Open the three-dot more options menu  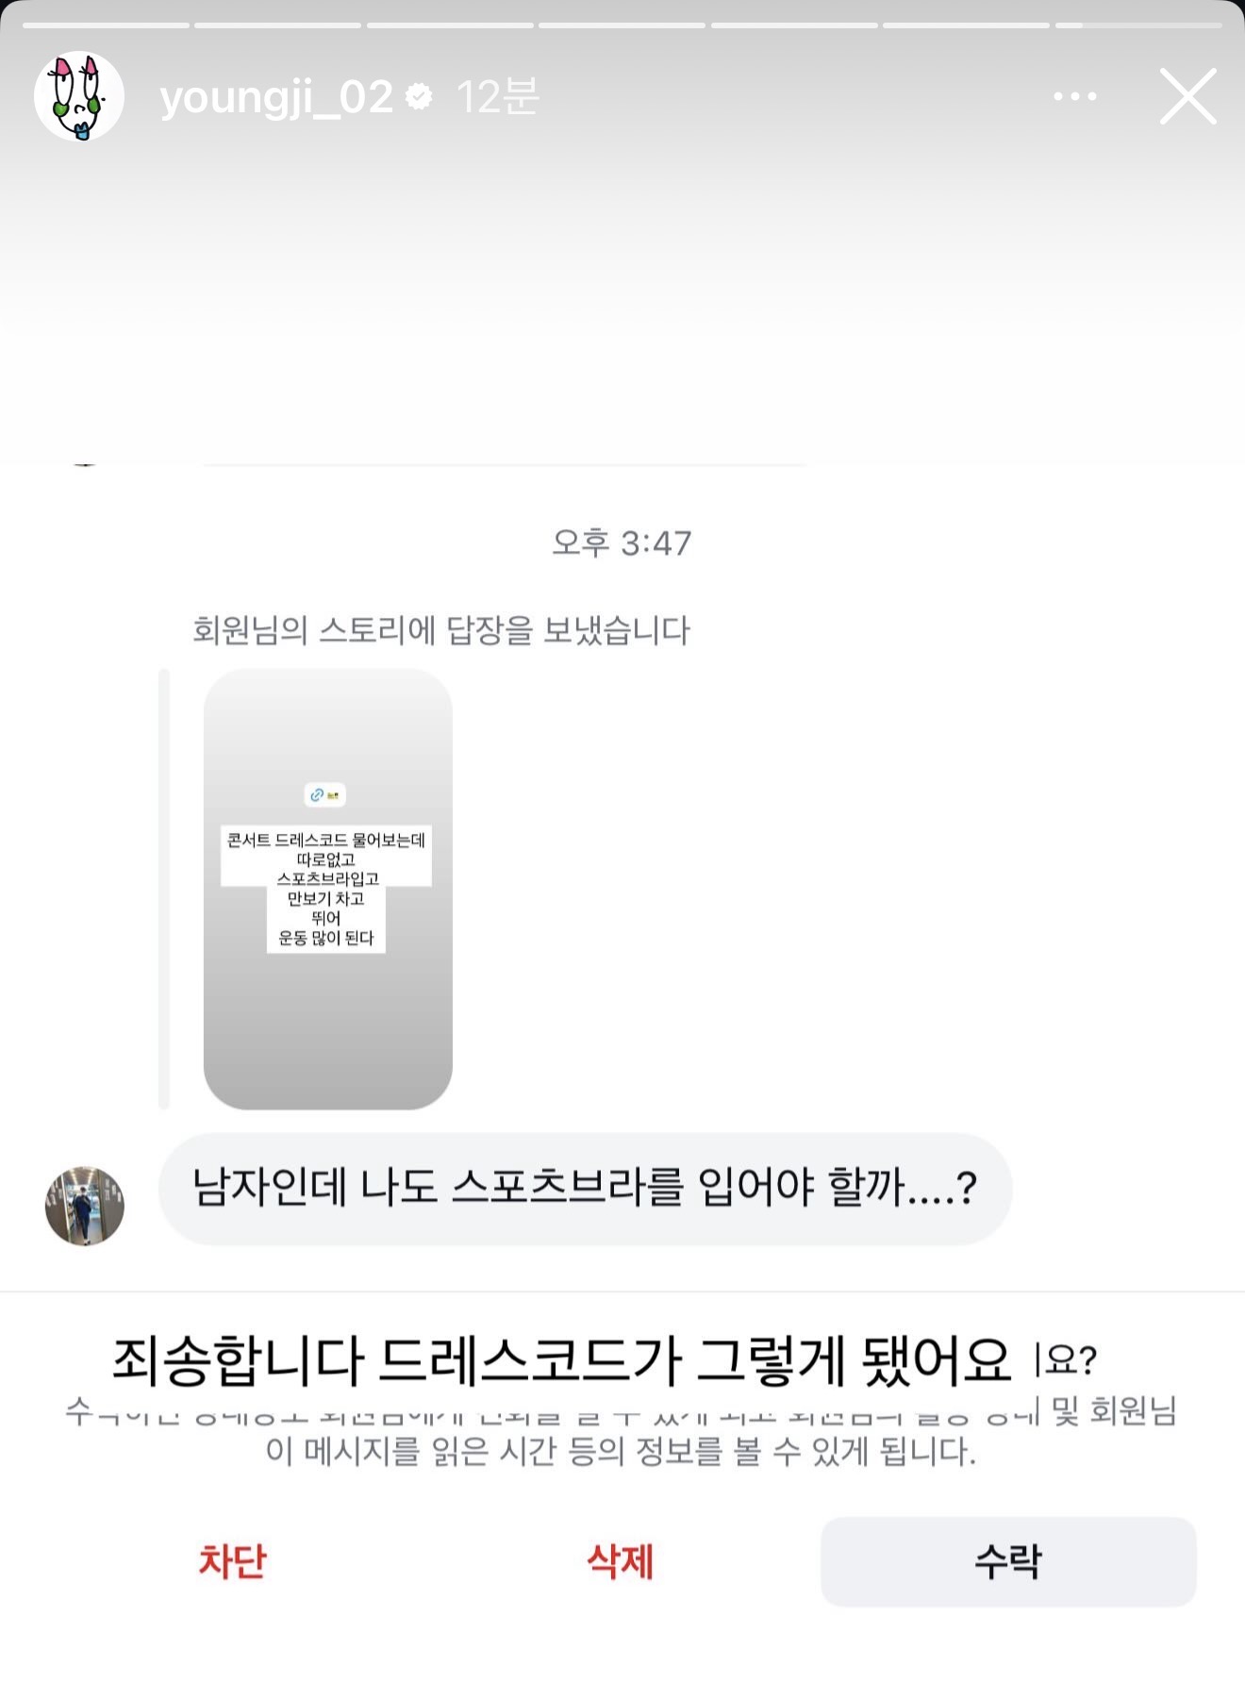pyautogui.click(x=1074, y=96)
